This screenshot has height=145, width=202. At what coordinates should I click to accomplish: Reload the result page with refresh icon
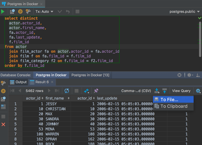coord(67,91)
